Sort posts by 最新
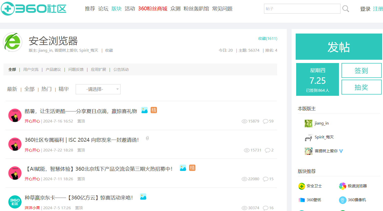 (12, 89)
